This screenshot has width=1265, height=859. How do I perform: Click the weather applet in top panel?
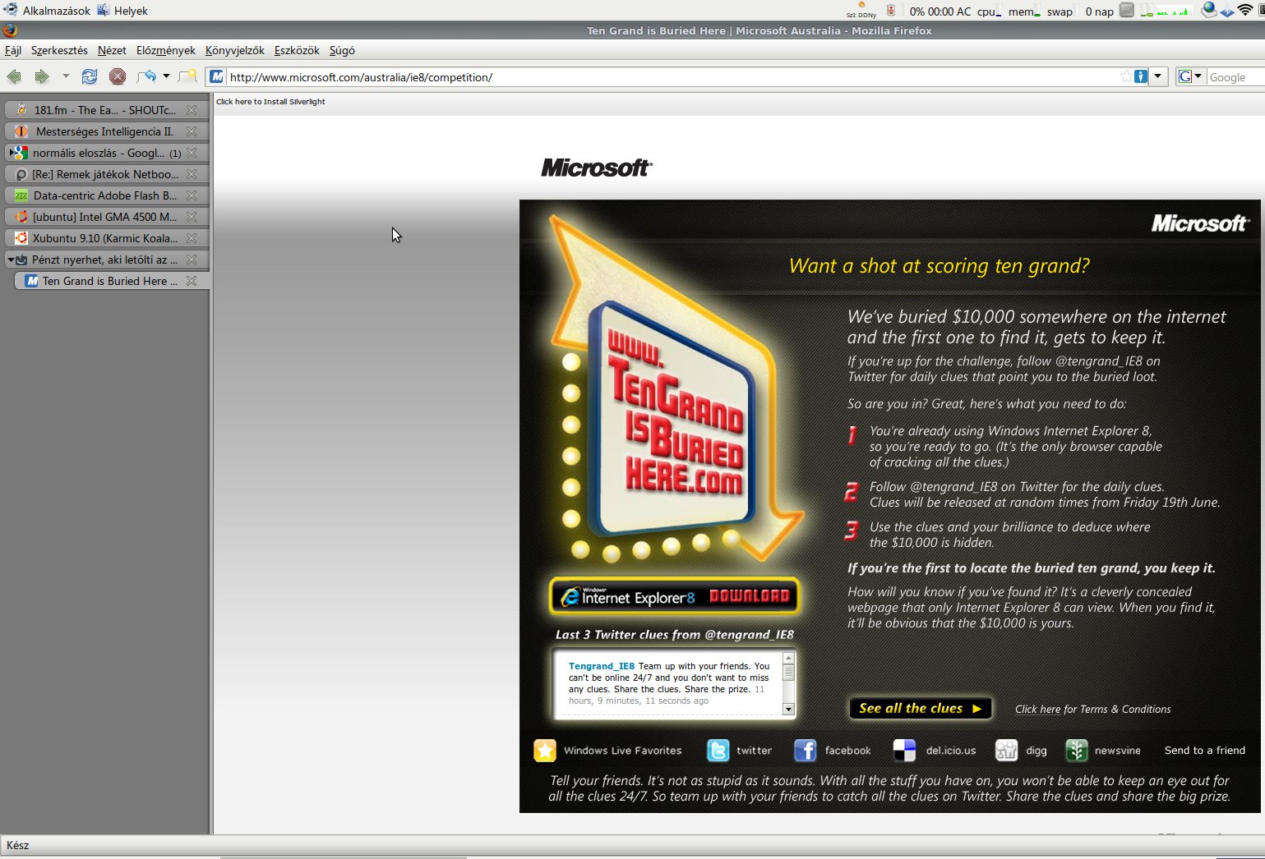tap(861, 10)
